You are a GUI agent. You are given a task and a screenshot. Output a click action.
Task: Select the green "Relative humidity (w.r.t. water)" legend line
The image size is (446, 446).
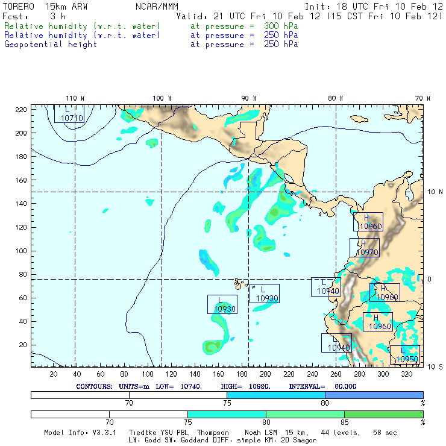(x=82, y=26)
